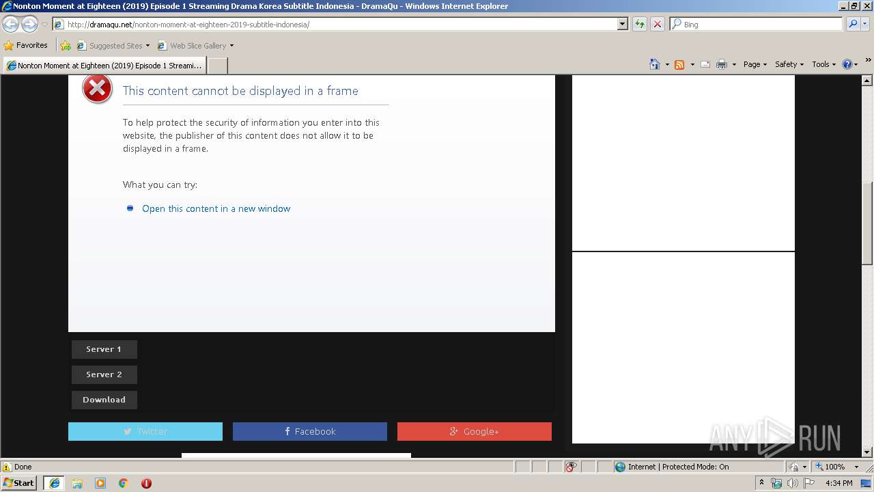The height and width of the screenshot is (492, 874).
Task: Select Server 1 button
Action: 104,349
